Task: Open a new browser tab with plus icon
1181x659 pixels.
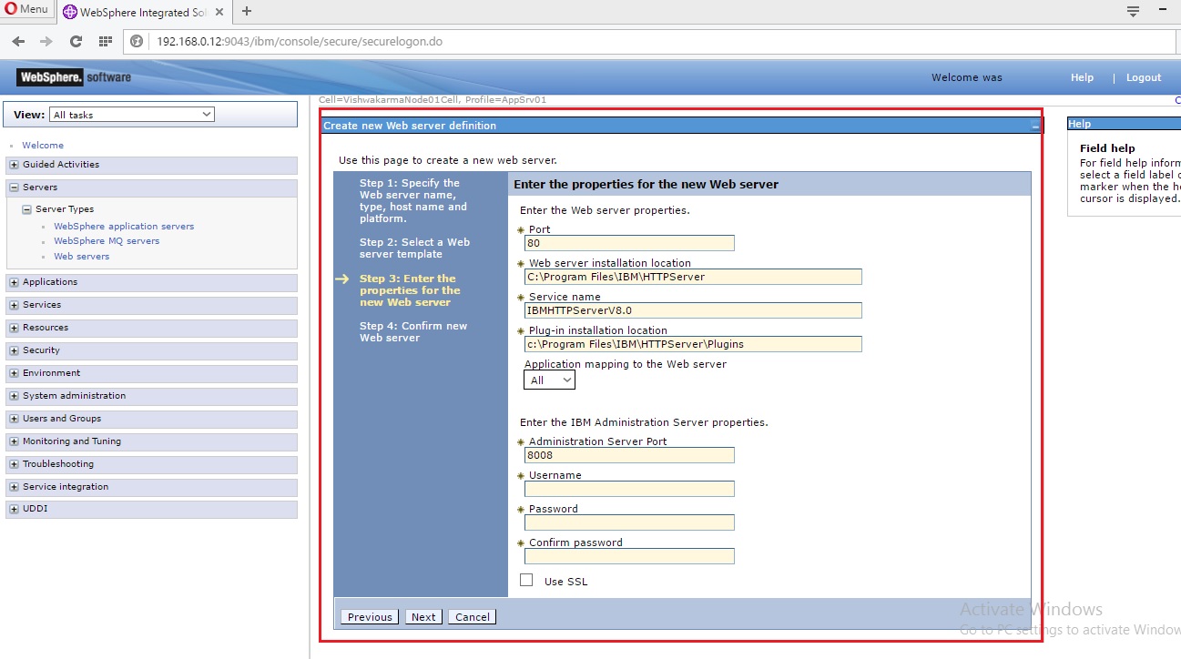Action: coord(248,13)
